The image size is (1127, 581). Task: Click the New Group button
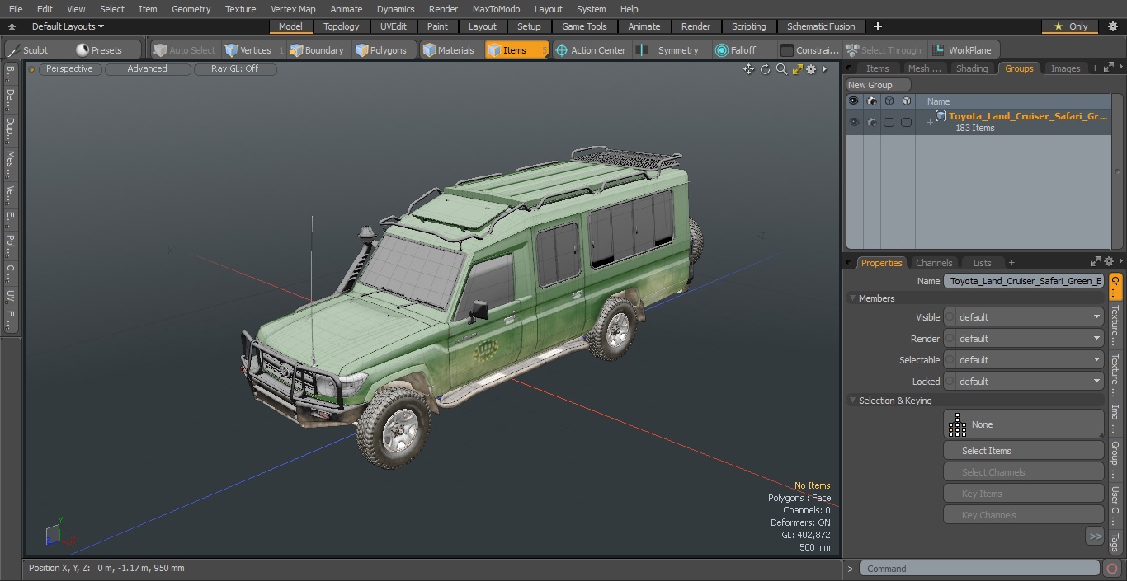pos(879,85)
